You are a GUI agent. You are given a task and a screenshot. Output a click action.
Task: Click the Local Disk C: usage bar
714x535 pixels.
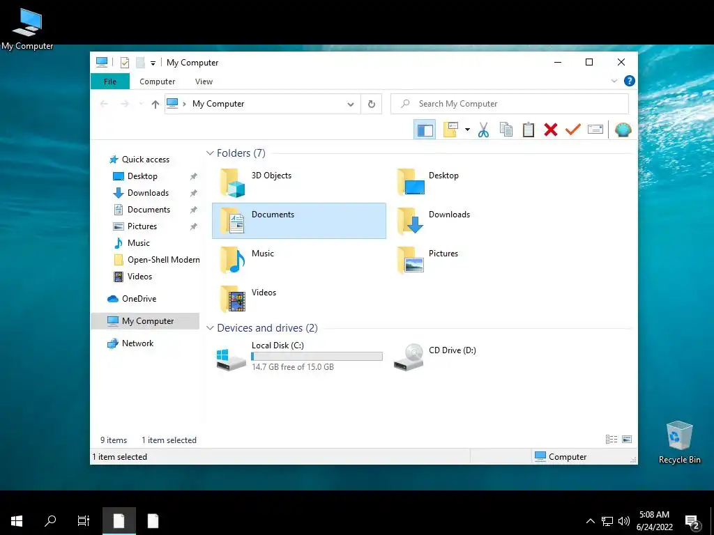tap(317, 357)
